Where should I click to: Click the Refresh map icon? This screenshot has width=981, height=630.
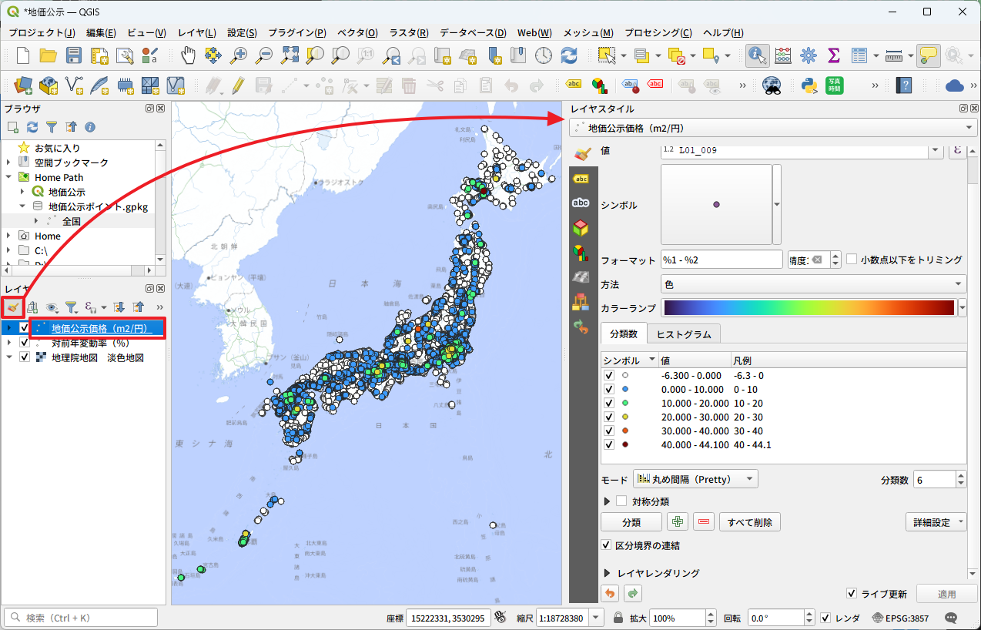[x=569, y=55]
